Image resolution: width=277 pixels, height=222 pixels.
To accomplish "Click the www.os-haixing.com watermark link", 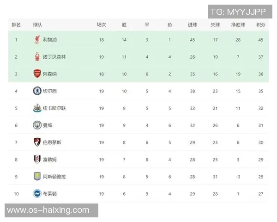I will [48, 210].
